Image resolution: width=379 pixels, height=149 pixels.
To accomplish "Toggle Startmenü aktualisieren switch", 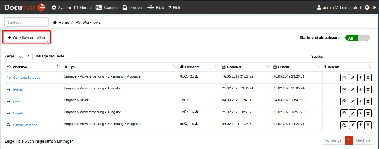I will pyautogui.click(x=357, y=38).
